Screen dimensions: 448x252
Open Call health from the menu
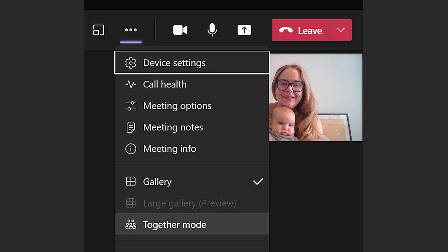pos(165,84)
